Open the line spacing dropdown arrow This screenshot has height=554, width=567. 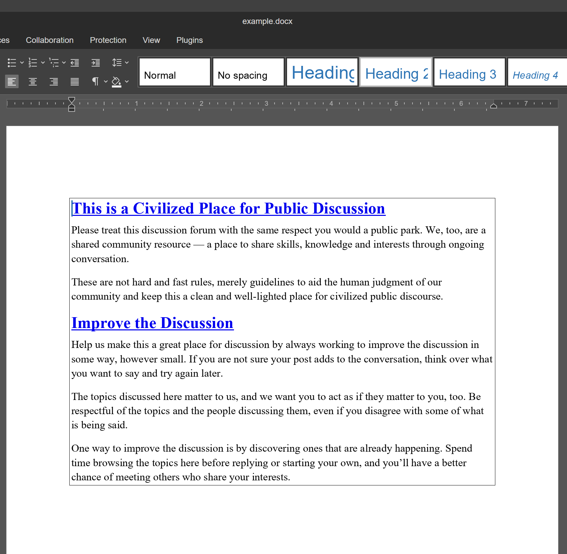(x=127, y=62)
